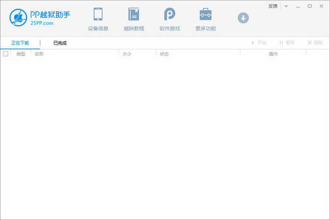Open the 更多功能 toolbox section

point(205,19)
